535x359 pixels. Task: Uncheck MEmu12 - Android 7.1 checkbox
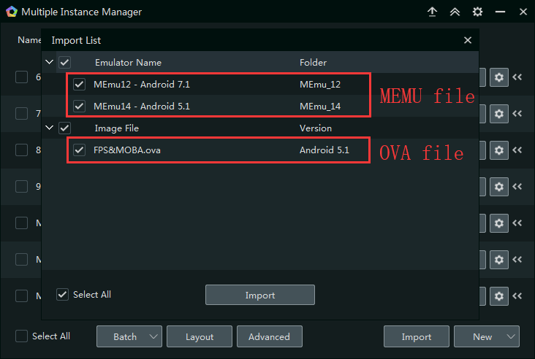(80, 85)
